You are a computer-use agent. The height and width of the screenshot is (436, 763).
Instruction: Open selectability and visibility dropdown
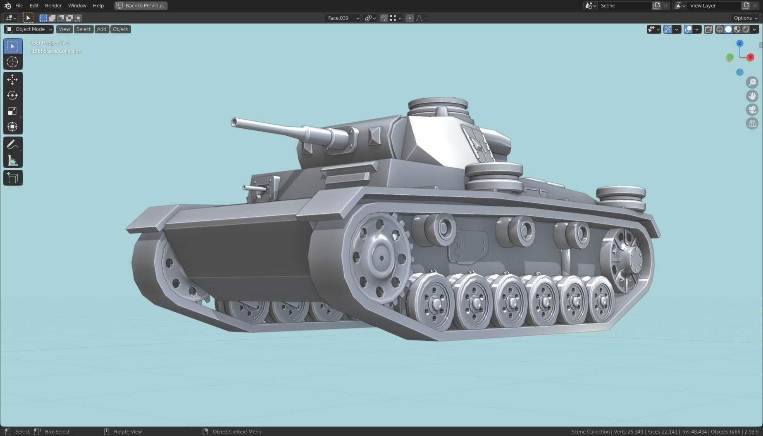click(x=654, y=29)
